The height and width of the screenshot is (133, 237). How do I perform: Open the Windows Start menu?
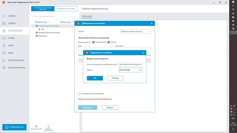coord(233,1)
